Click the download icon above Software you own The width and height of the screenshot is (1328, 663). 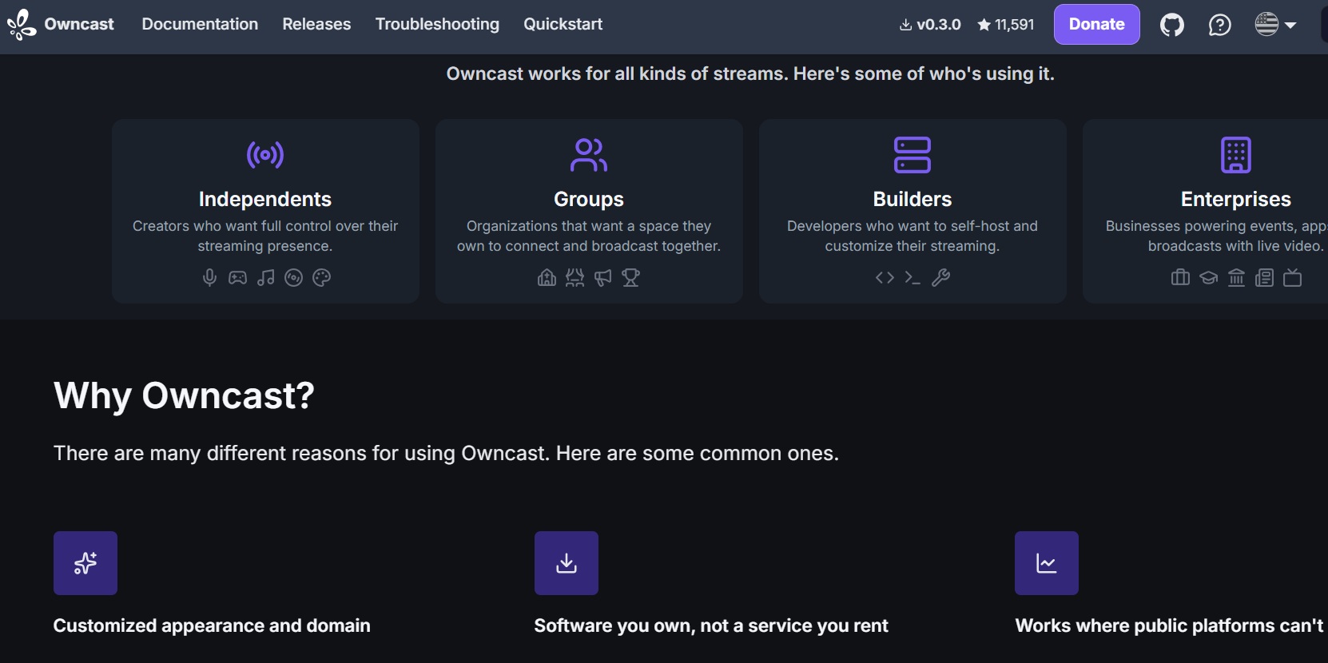[x=567, y=563]
